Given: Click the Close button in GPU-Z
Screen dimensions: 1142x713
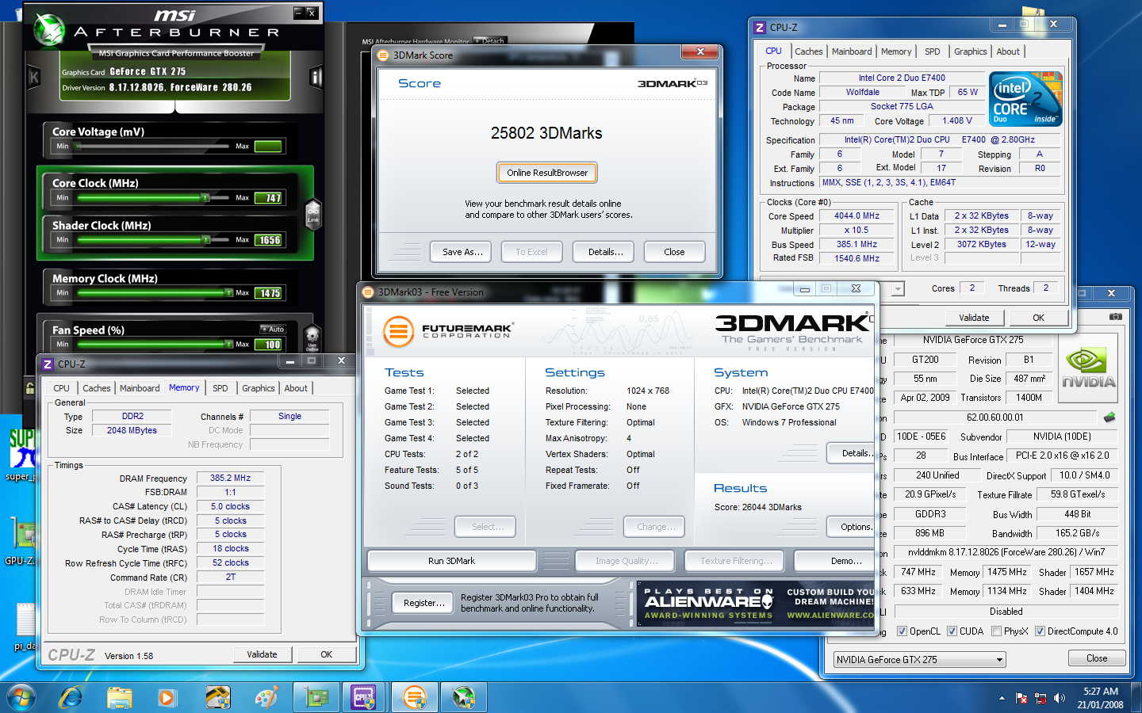Looking at the screenshot, I should pos(1097,658).
